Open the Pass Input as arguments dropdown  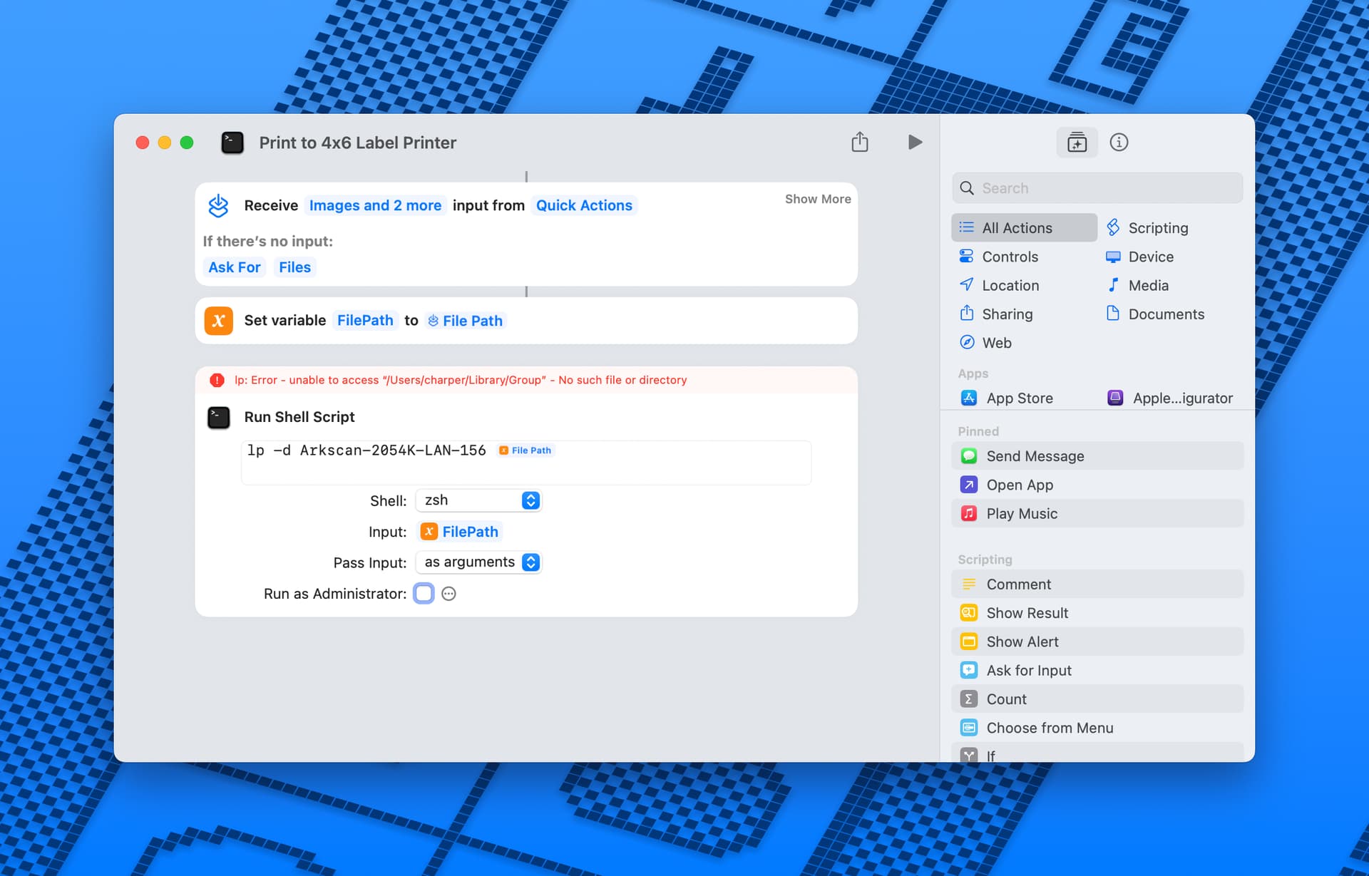pyautogui.click(x=478, y=562)
